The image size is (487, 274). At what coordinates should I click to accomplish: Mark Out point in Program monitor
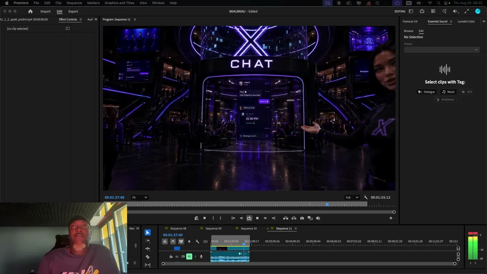(x=220, y=218)
